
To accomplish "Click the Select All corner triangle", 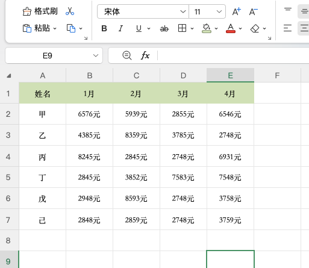I will (x=9, y=76).
